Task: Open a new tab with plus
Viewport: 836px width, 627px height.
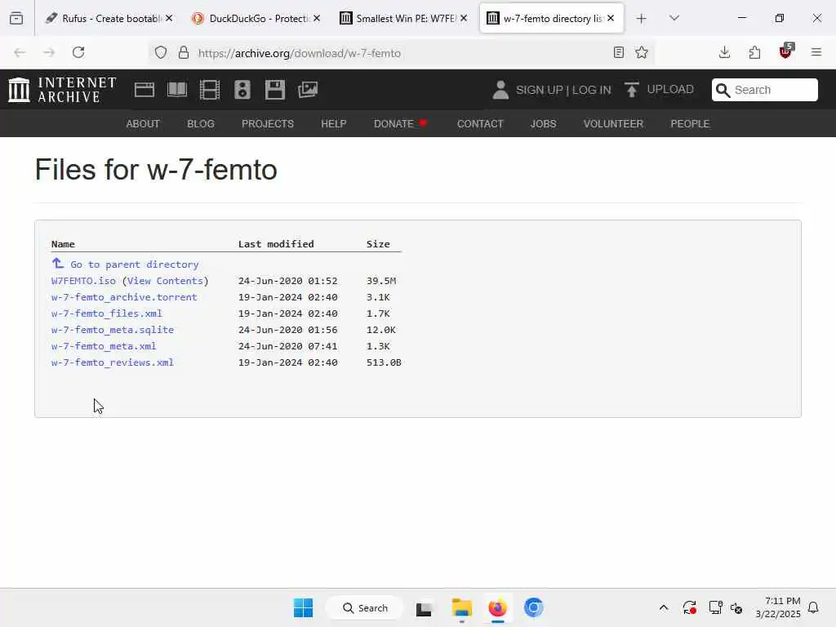Action: 642,19
